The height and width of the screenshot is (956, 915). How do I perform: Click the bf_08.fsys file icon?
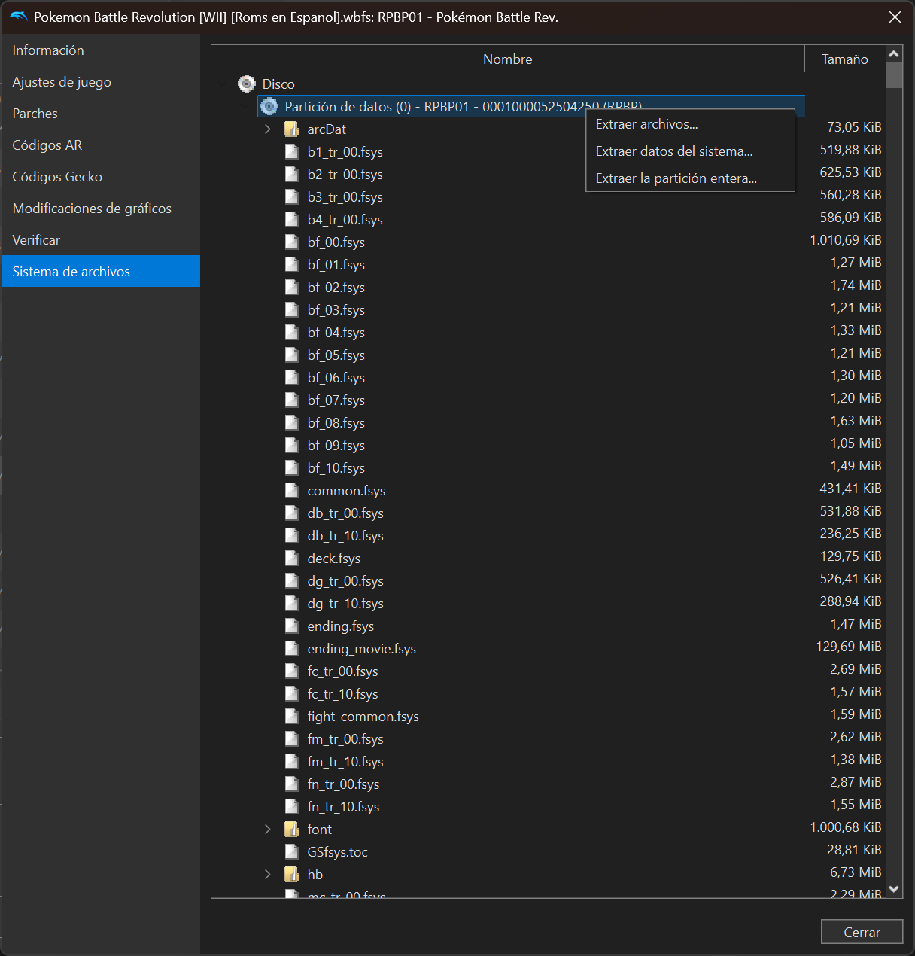coord(292,422)
